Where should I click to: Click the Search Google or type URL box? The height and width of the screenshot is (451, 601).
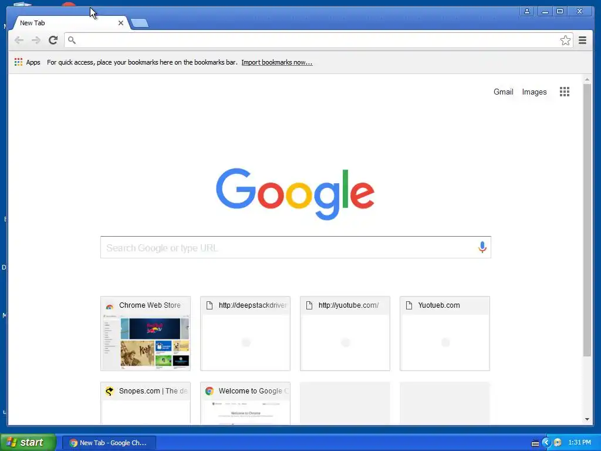pos(296,247)
